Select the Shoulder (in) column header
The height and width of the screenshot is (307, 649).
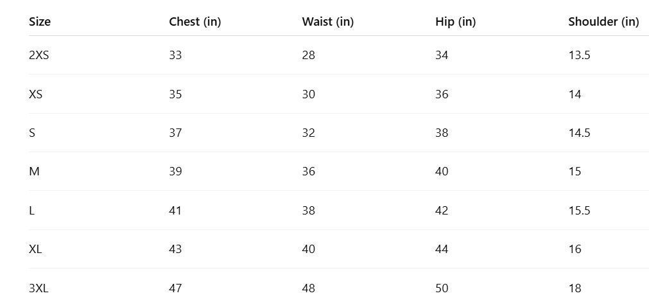click(x=603, y=22)
